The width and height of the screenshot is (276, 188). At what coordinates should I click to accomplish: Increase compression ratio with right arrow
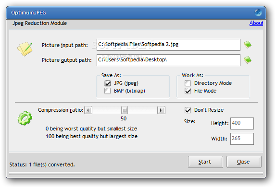(161, 110)
